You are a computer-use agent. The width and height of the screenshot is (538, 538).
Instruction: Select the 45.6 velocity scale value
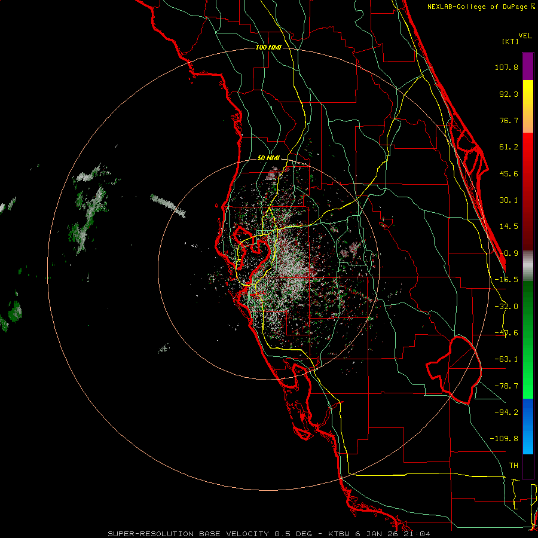pyautogui.click(x=509, y=173)
